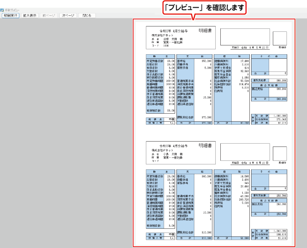This screenshot has height=248, width=307.
Task: Click the empty 受領印 stamp box on upper payslip
Action: click(x=279, y=38)
